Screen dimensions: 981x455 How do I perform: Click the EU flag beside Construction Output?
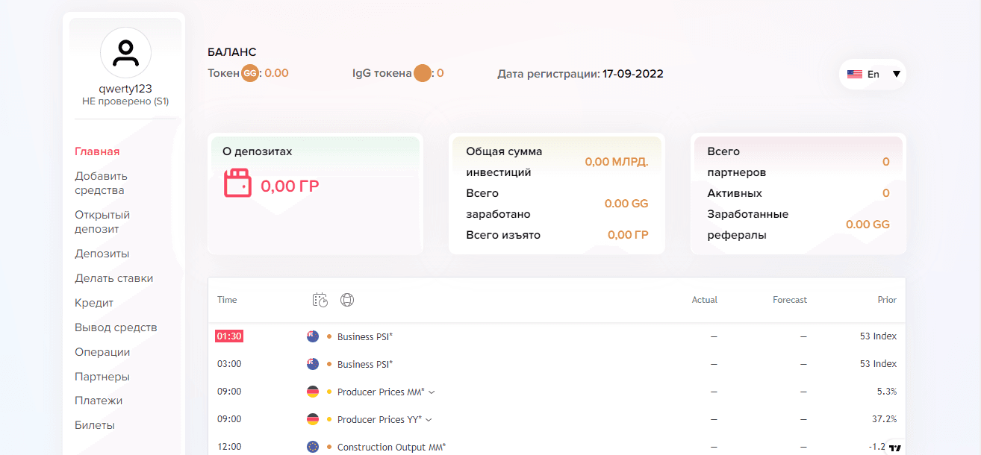click(313, 447)
